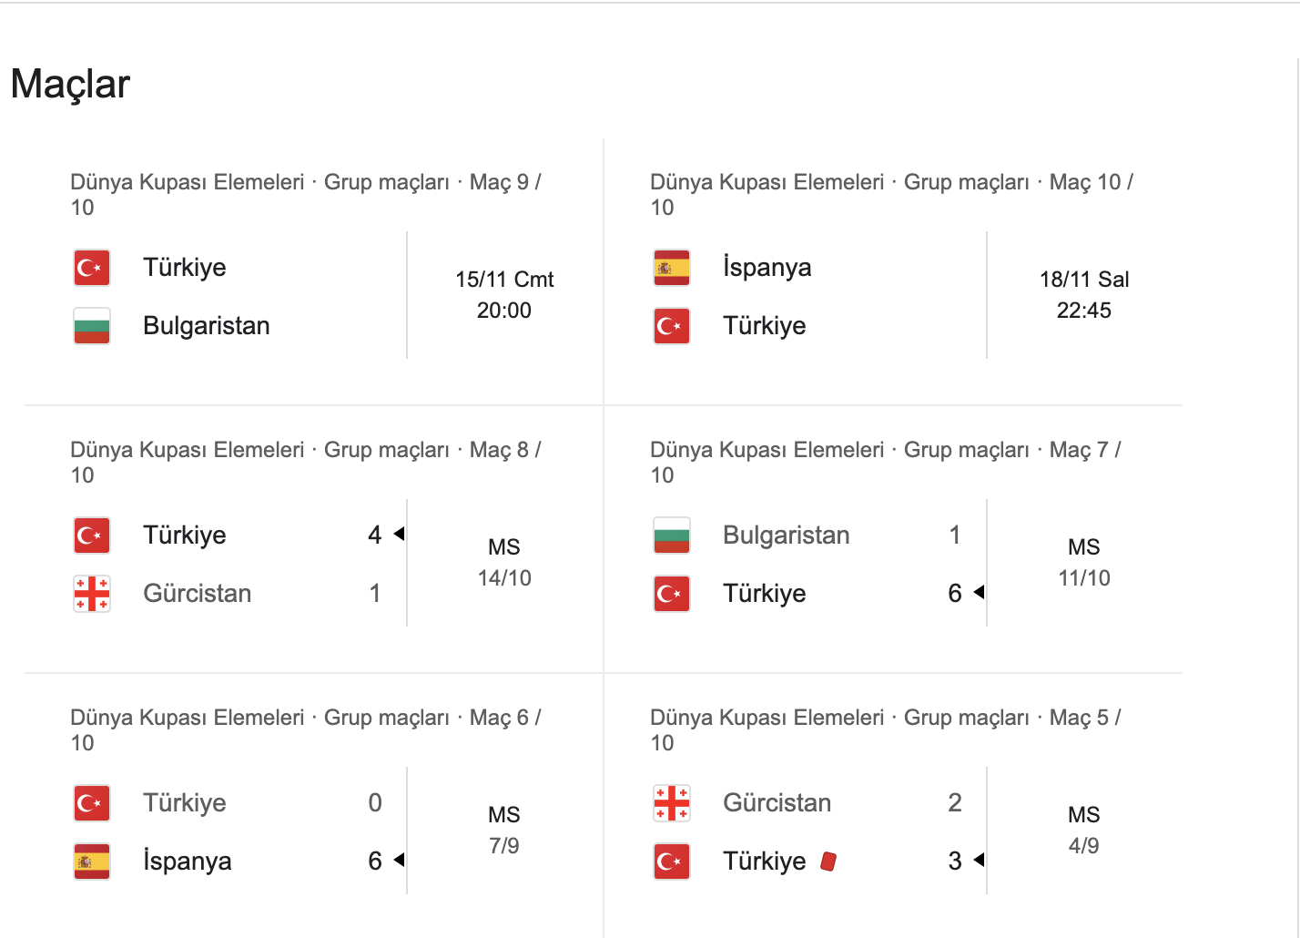Viewport: 1300px width, 938px height.
Task: Click red card icon beside Türkiye
Action: tap(828, 862)
